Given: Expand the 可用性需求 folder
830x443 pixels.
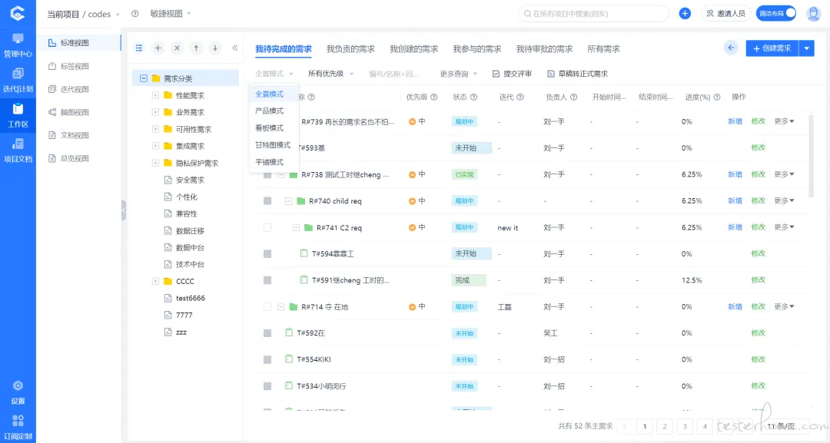Looking at the screenshot, I should (155, 129).
